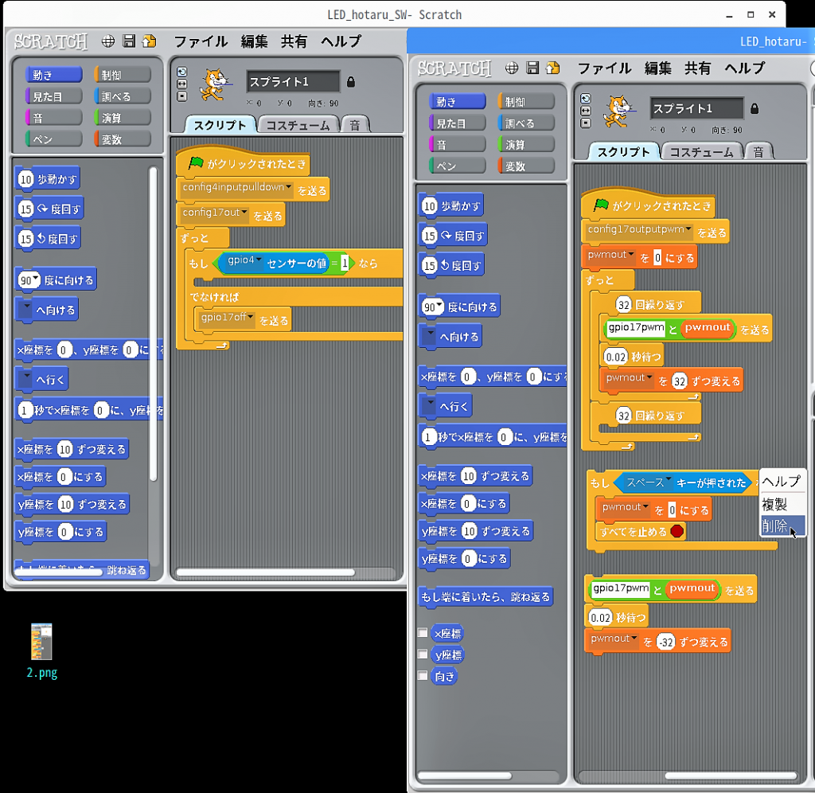The image size is (815, 793).
Task: Click the red stop sign on すべてを止める block
Action: click(677, 531)
